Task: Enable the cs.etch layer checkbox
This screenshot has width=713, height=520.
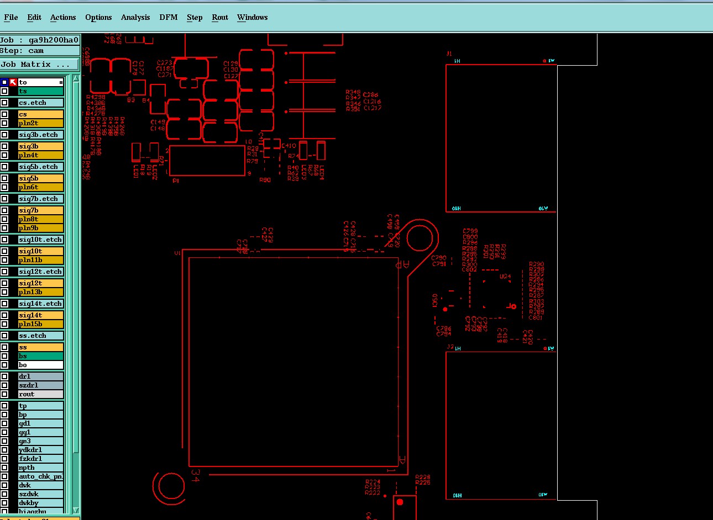Action: [x=4, y=103]
